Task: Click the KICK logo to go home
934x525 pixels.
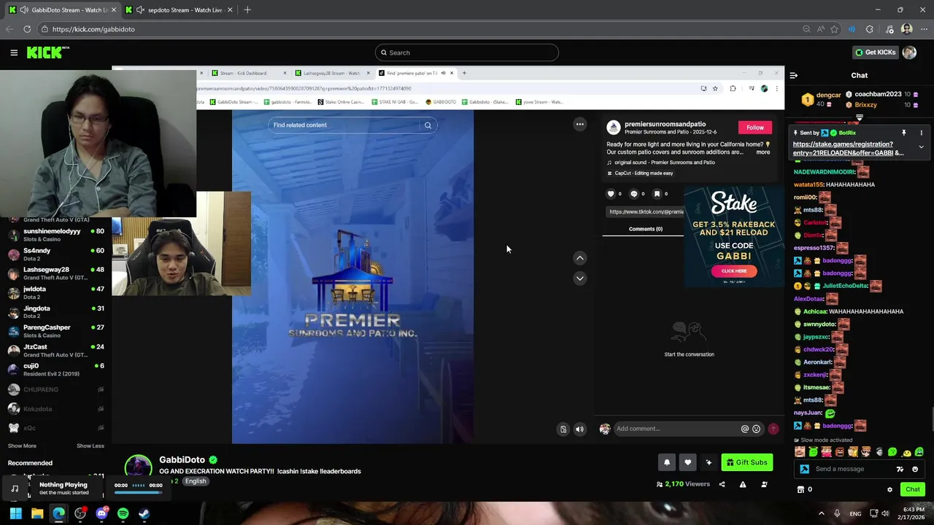Action: (47, 52)
